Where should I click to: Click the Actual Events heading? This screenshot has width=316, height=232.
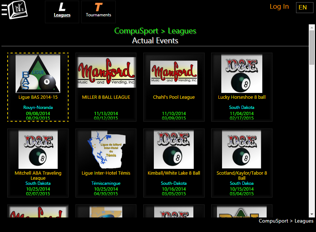pos(155,41)
